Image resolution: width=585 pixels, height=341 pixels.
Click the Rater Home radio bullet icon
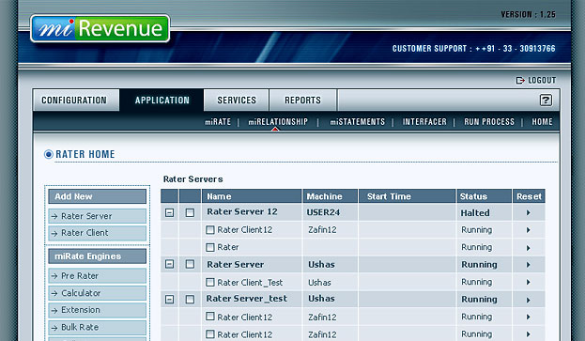(x=49, y=154)
